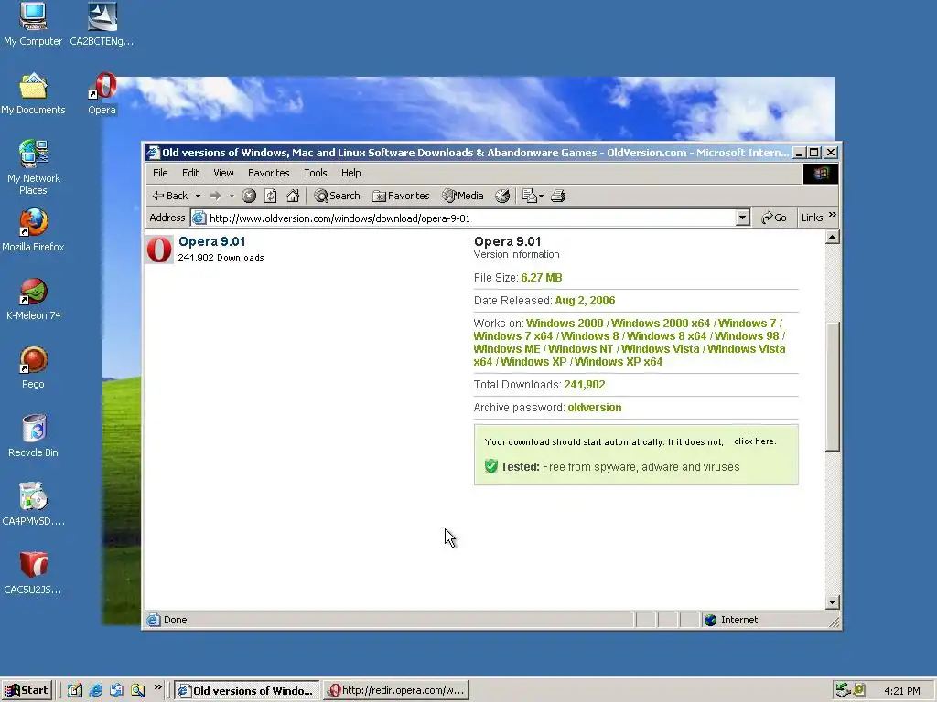Screen dimensions: 937x702
Task: Go to the Home page icon
Action: (293, 196)
